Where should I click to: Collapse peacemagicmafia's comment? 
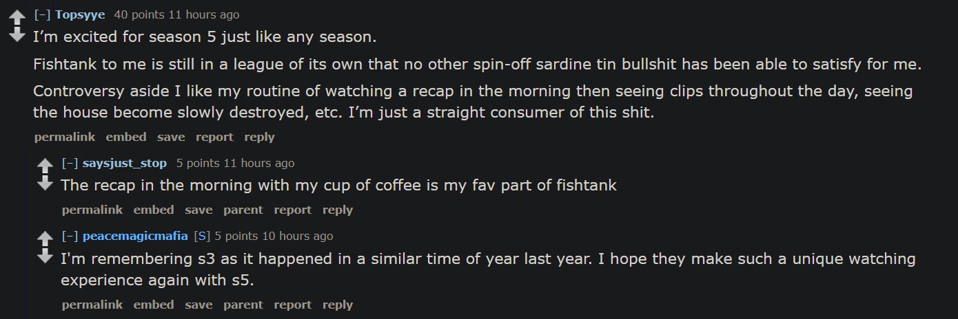click(x=70, y=236)
